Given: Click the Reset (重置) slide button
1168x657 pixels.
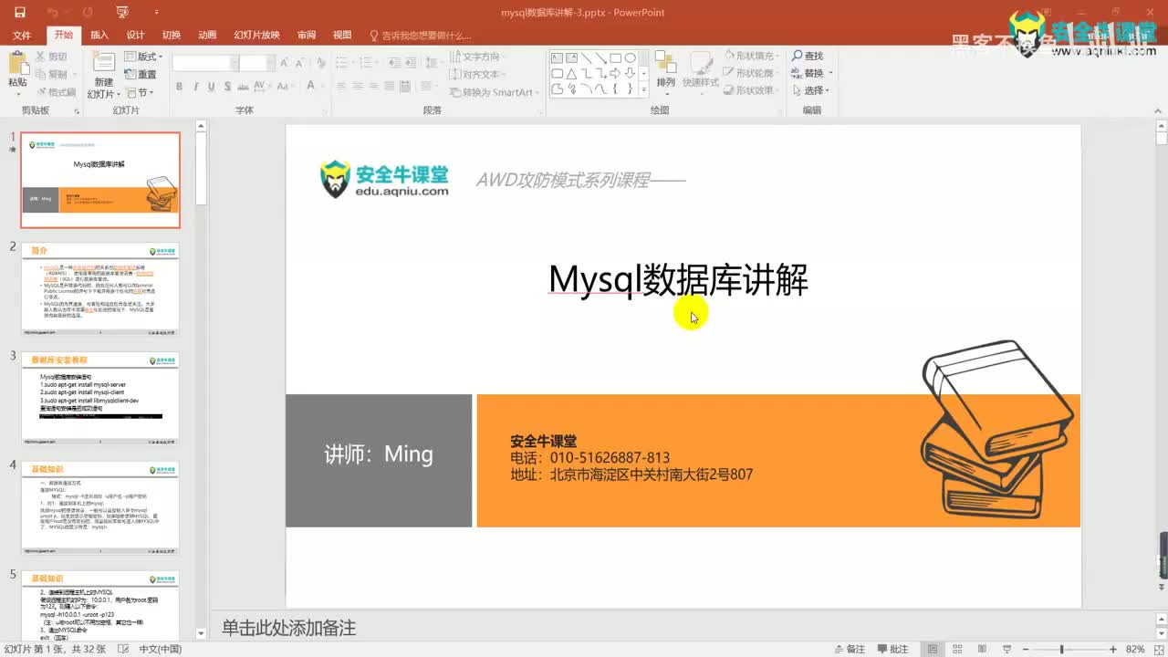Looking at the screenshot, I should [x=139, y=74].
